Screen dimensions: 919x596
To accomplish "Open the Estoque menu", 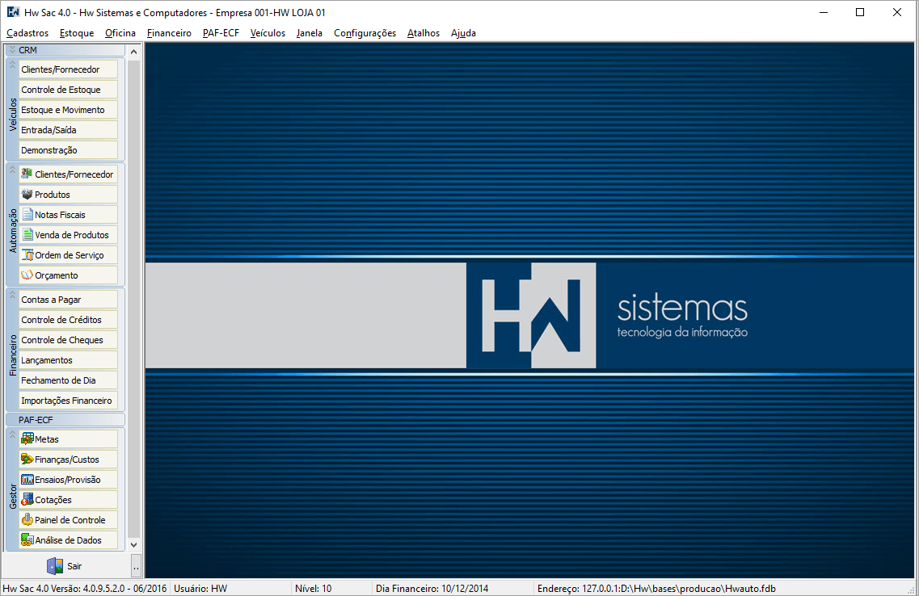I will point(77,33).
